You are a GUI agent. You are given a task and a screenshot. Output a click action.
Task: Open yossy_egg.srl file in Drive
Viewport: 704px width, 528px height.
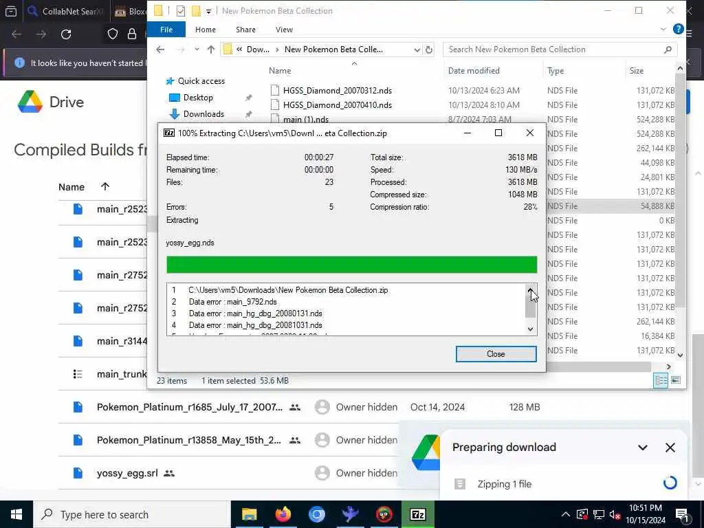[127, 473]
